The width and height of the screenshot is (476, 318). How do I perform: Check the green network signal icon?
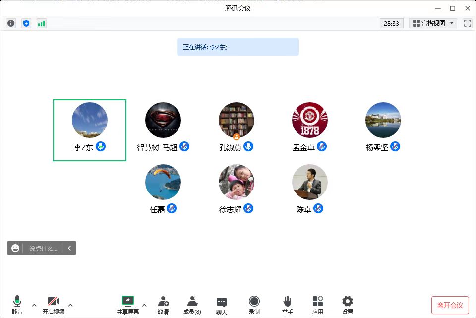click(41, 23)
